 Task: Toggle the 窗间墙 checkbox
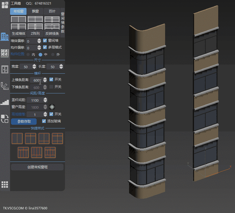pos(45,40)
